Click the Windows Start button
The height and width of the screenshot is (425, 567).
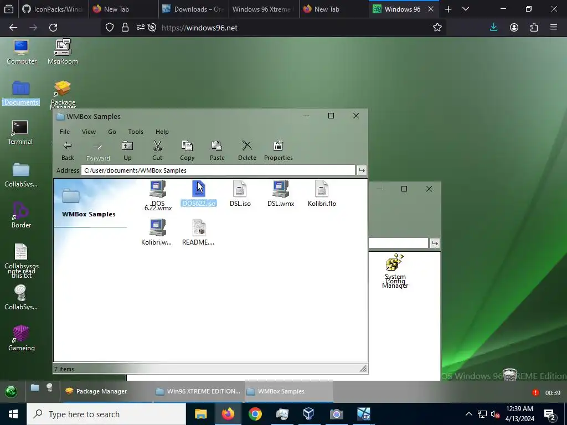(13, 414)
